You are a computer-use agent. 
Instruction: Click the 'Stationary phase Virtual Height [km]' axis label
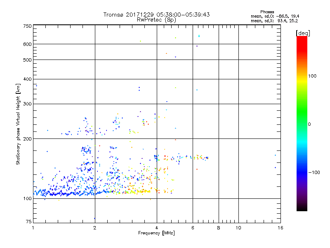tap(18, 124)
